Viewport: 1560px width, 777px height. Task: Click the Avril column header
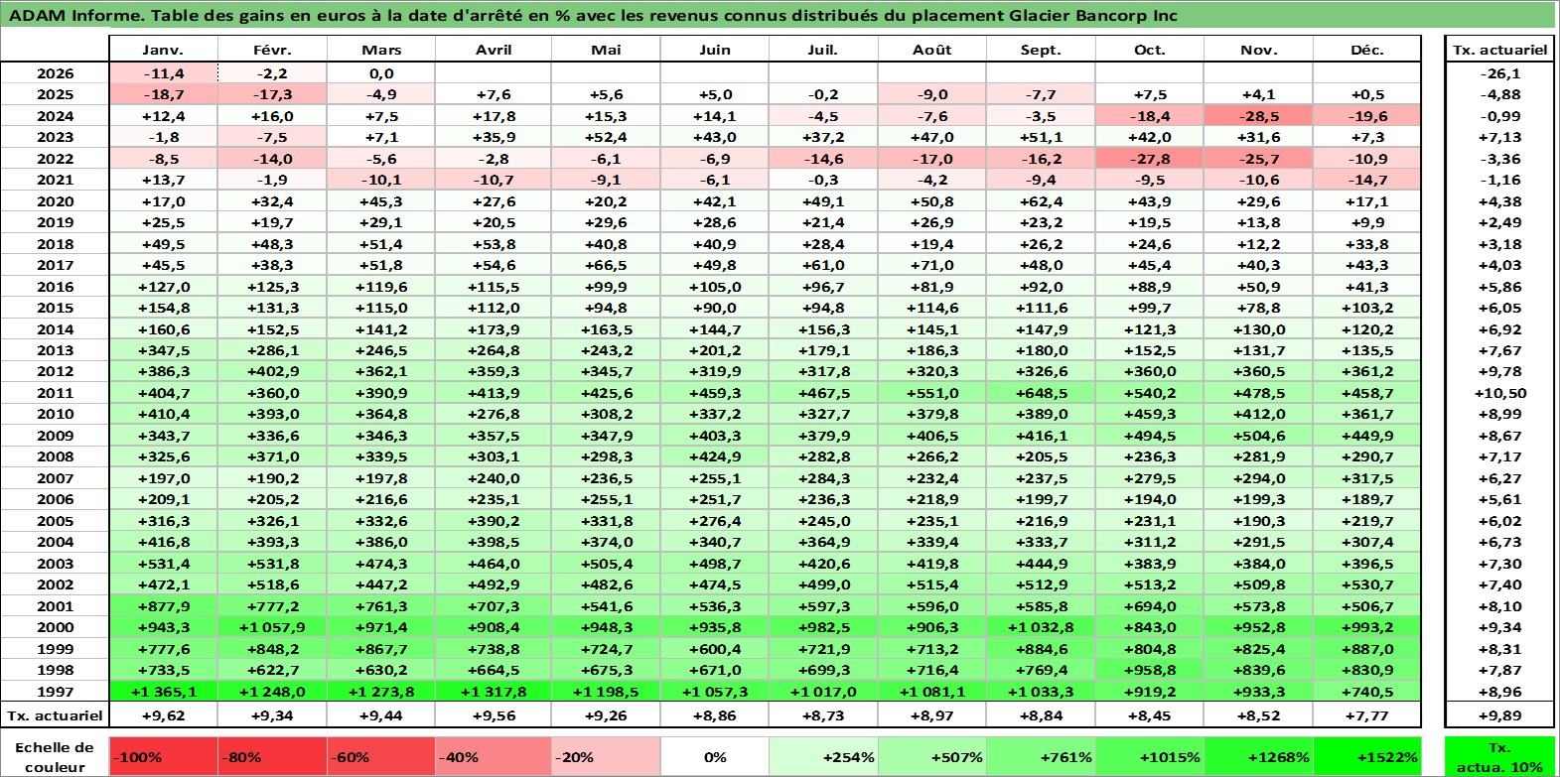click(493, 50)
